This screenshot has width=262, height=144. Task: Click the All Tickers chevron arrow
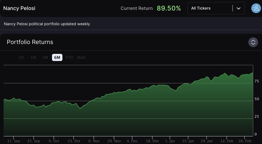[238, 8]
